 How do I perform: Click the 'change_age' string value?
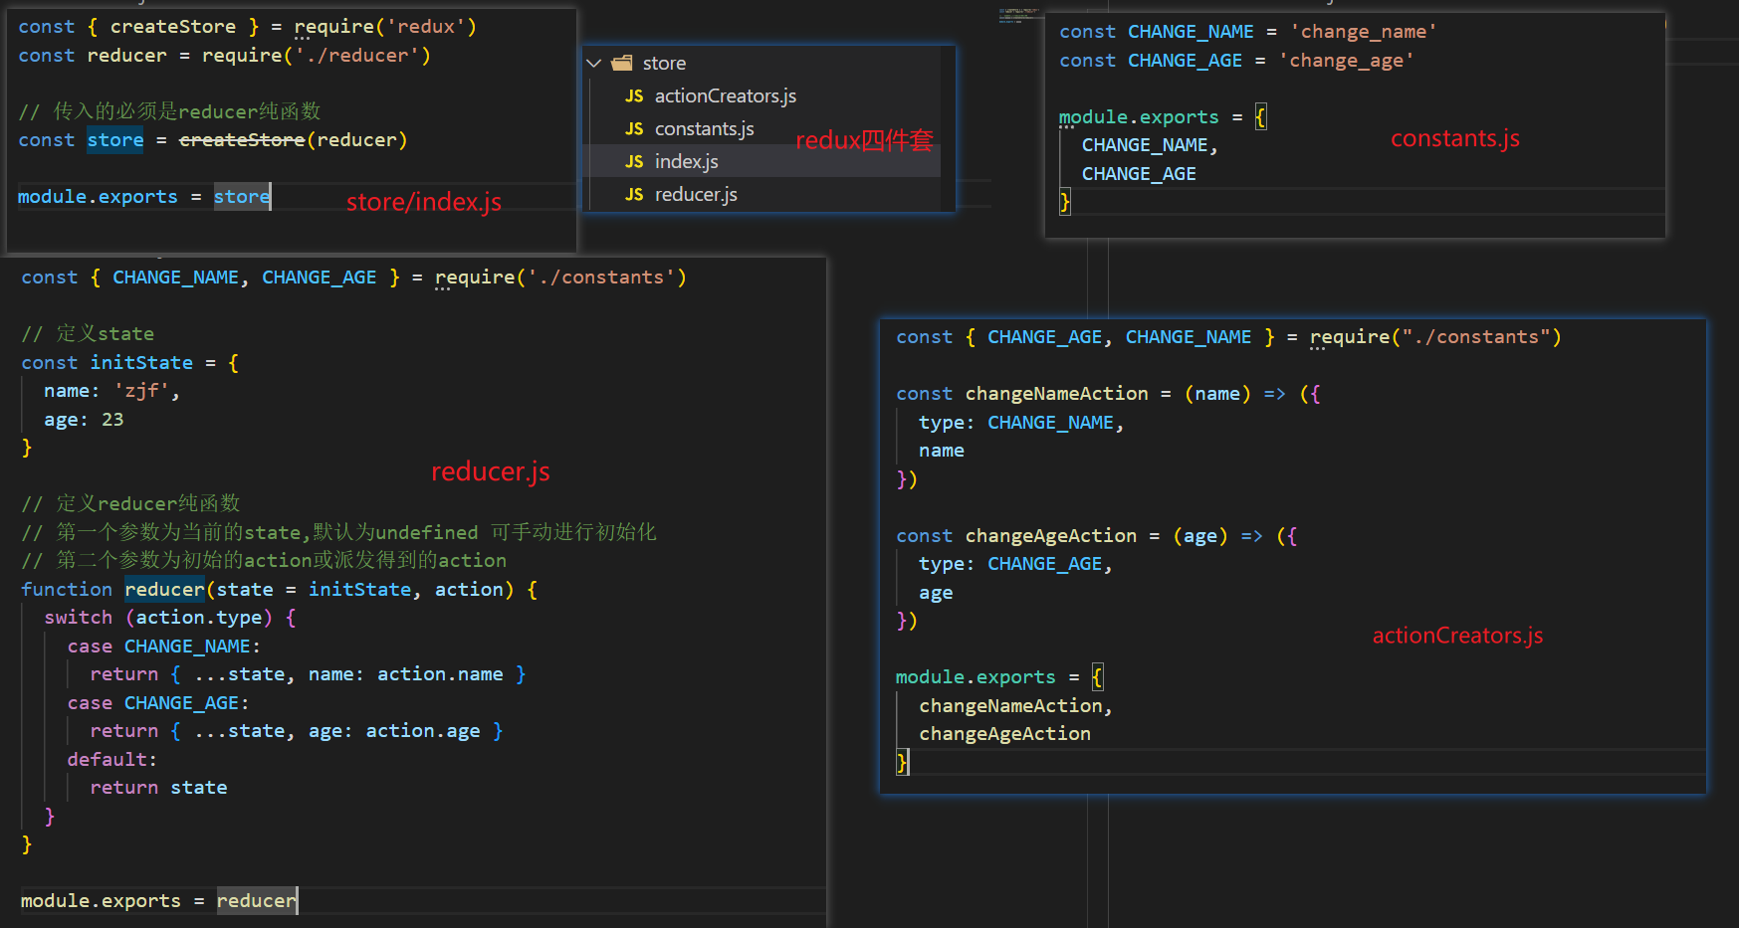tap(1347, 61)
